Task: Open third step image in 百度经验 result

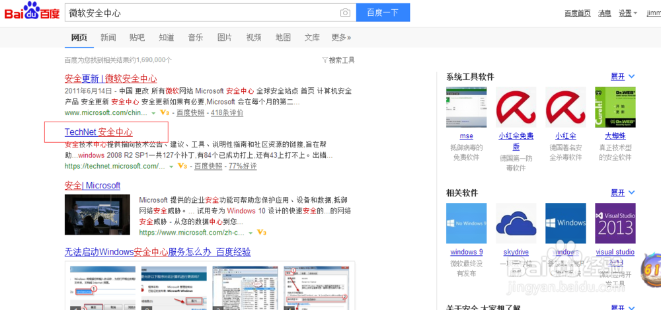Action: 246,288
